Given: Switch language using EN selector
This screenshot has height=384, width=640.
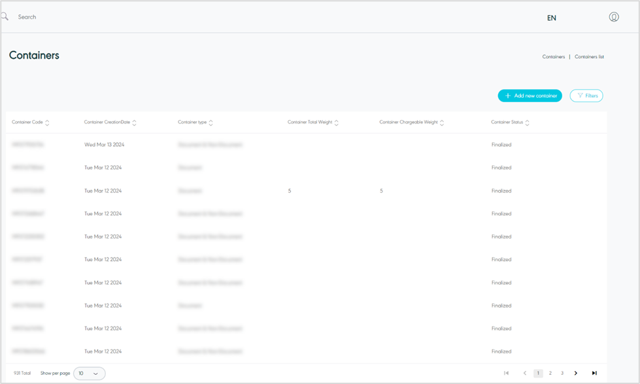Looking at the screenshot, I should tap(551, 18).
